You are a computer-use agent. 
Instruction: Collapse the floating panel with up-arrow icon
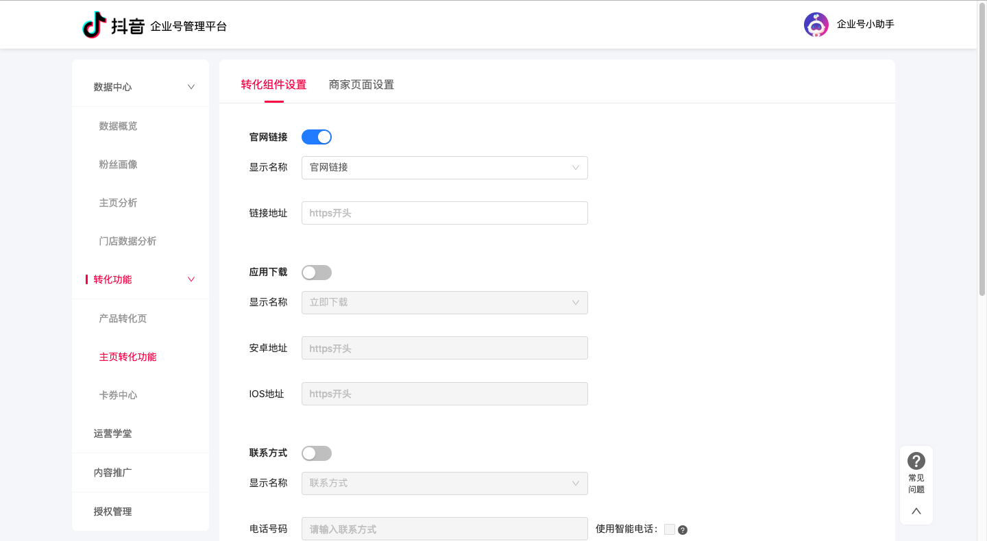click(x=916, y=511)
